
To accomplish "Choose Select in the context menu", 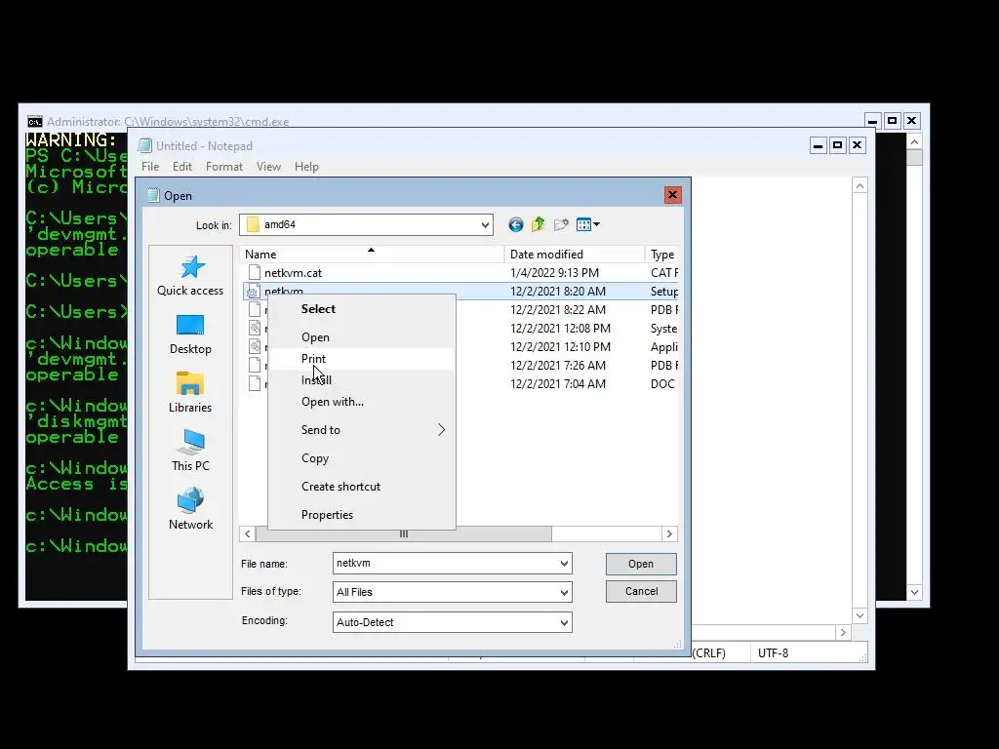I will point(361,309).
